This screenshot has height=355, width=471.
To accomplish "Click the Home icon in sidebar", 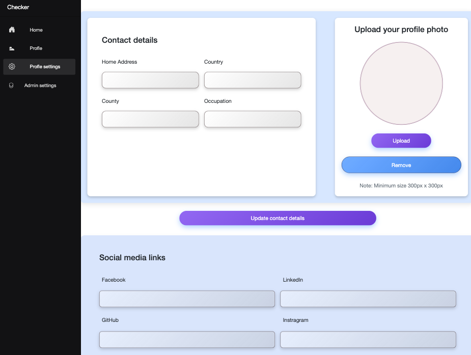I will click(12, 30).
